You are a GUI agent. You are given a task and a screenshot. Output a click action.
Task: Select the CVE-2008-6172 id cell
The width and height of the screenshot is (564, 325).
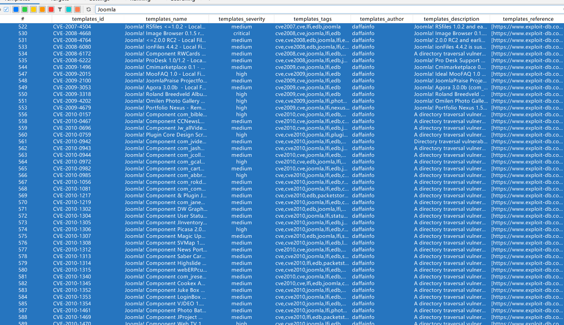72,54
